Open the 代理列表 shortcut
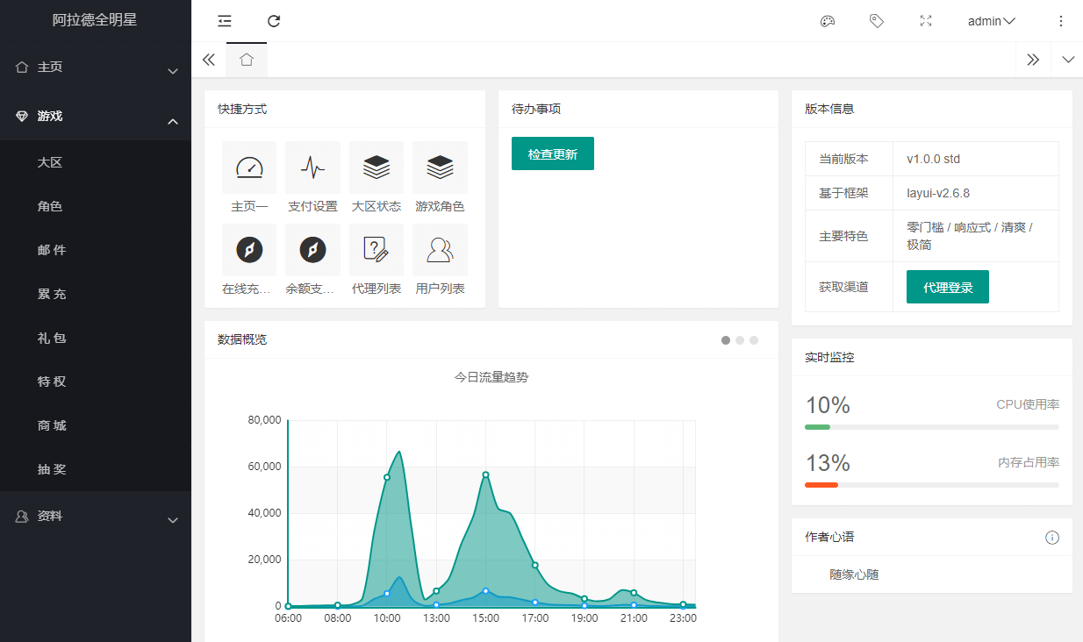 (377, 260)
